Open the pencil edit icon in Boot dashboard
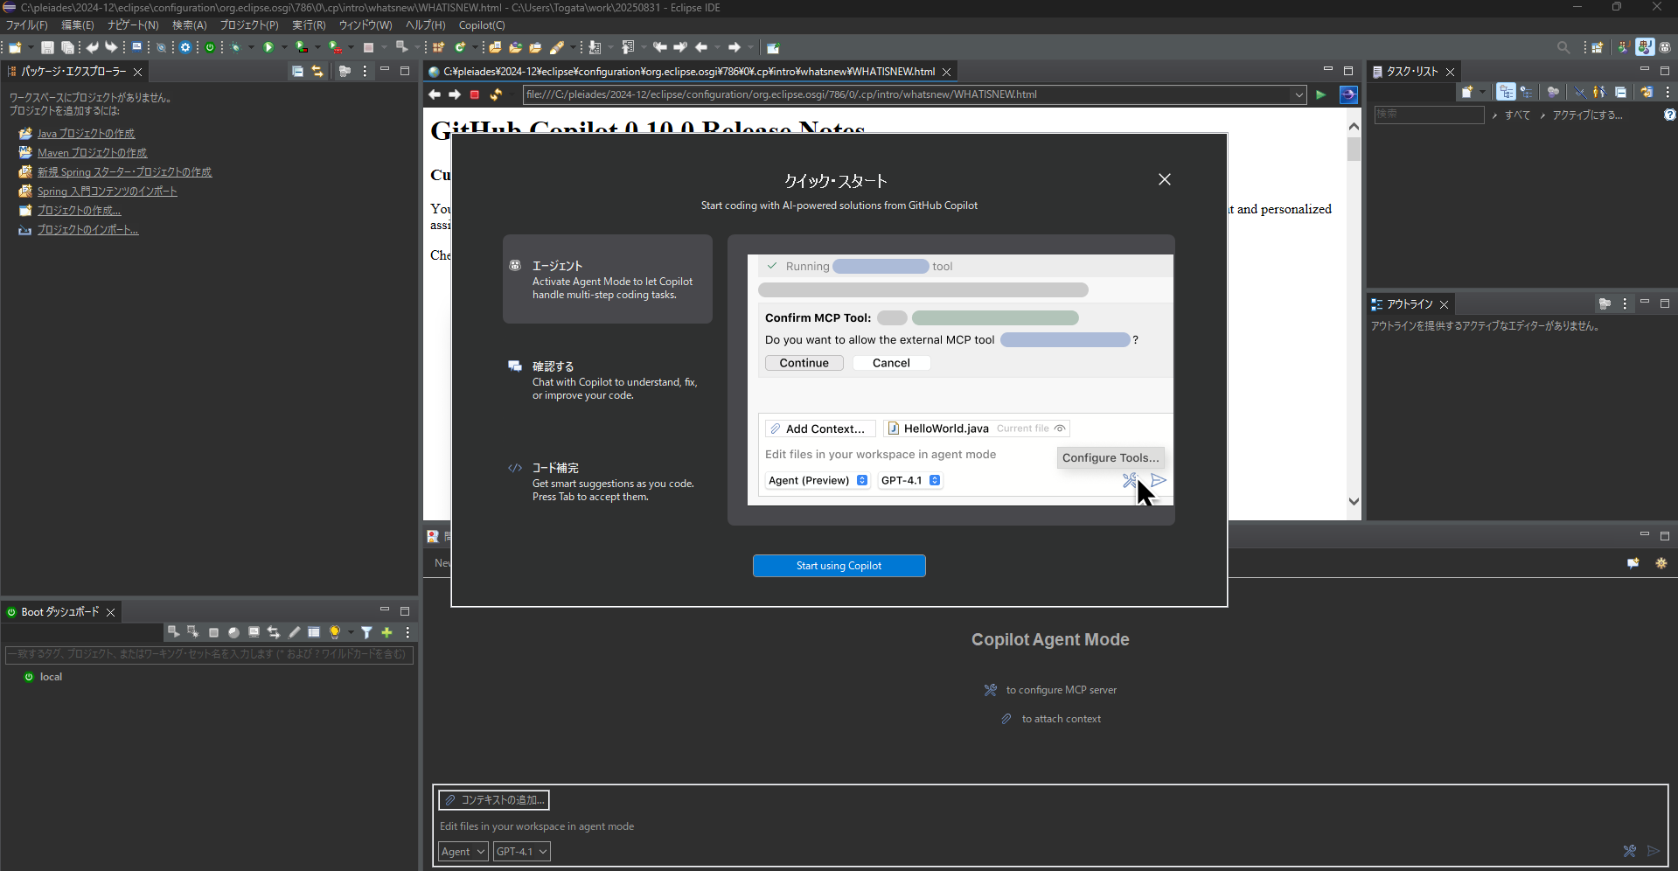Screen dimensions: 1678x871 pyautogui.click(x=294, y=632)
